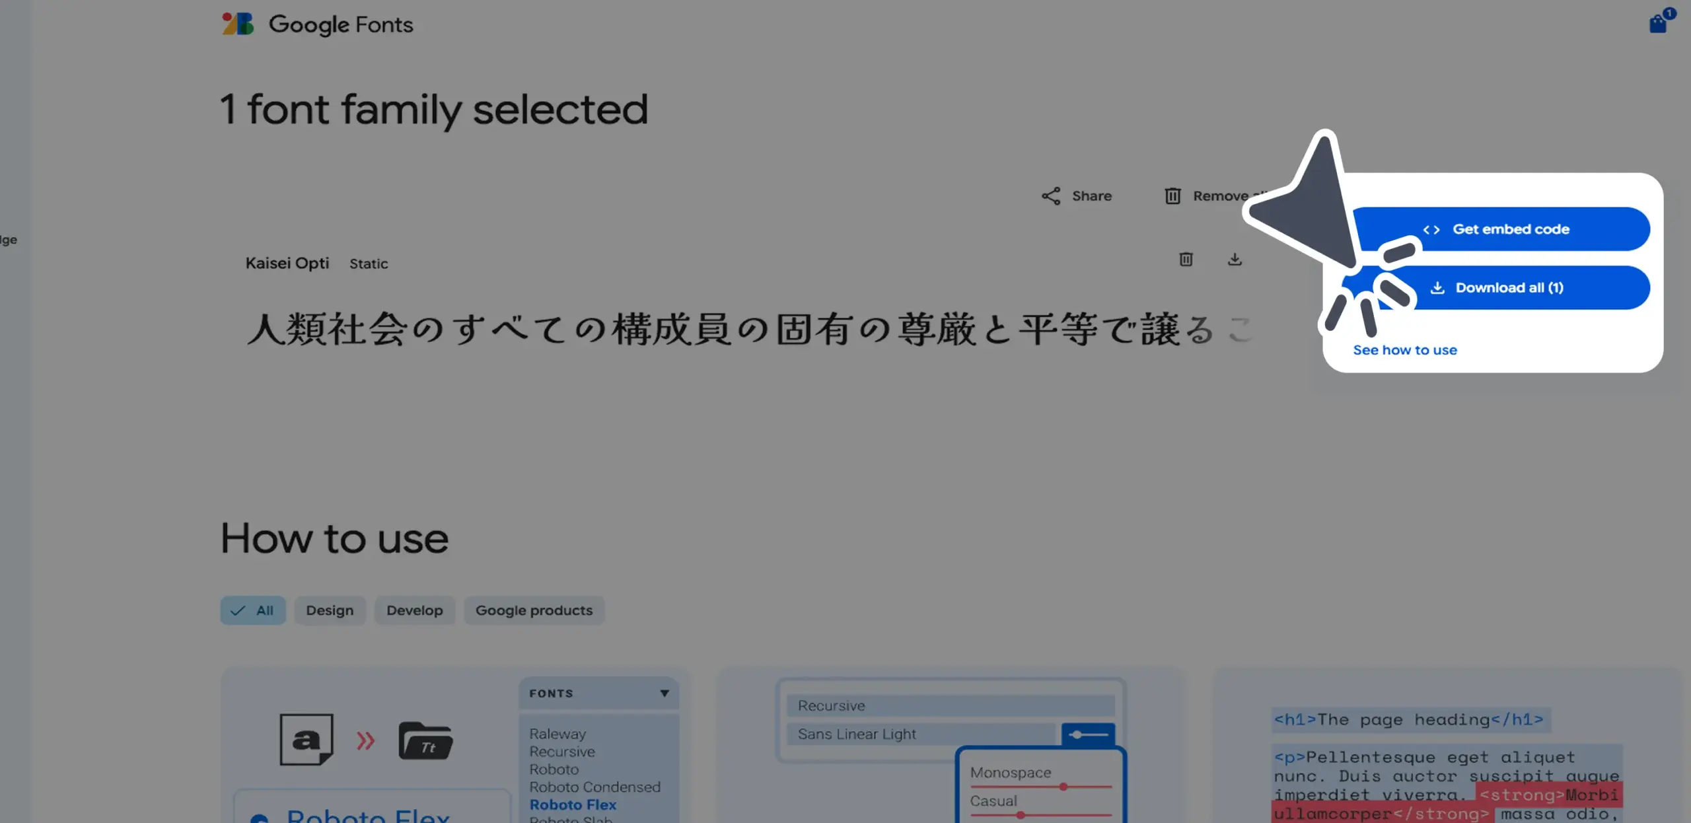1691x823 pixels.
Task: Click the Static label beside Kaisei Opti
Action: click(369, 264)
